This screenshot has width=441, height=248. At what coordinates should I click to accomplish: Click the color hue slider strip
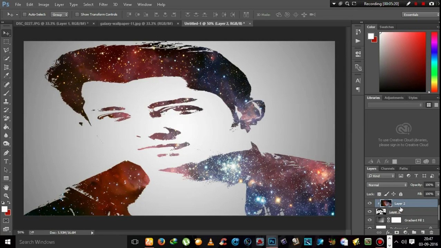pyautogui.click(x=434, y=62)
